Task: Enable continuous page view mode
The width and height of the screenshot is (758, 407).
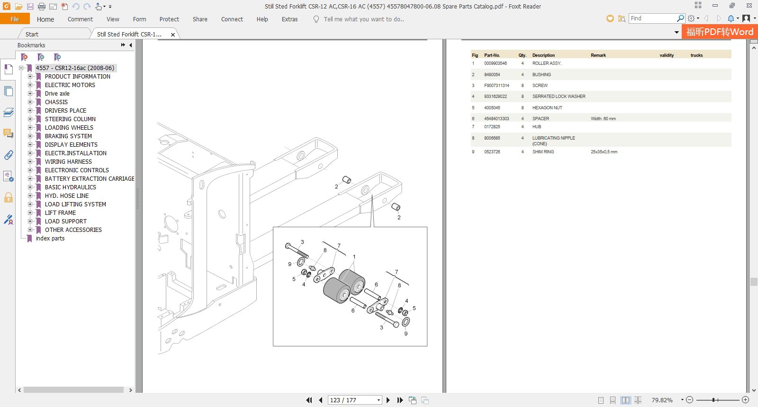Action: pos(613,400)
